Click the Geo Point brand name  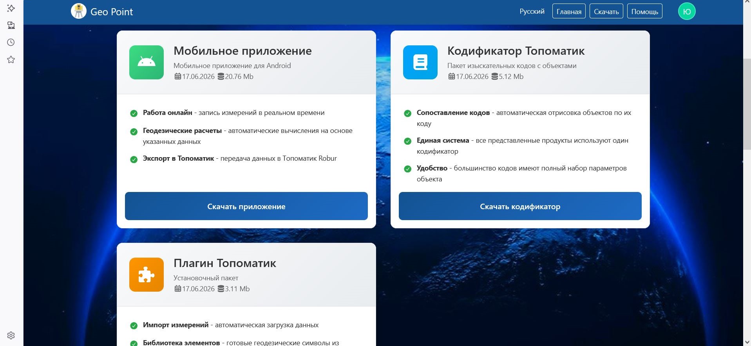point(112,12)
